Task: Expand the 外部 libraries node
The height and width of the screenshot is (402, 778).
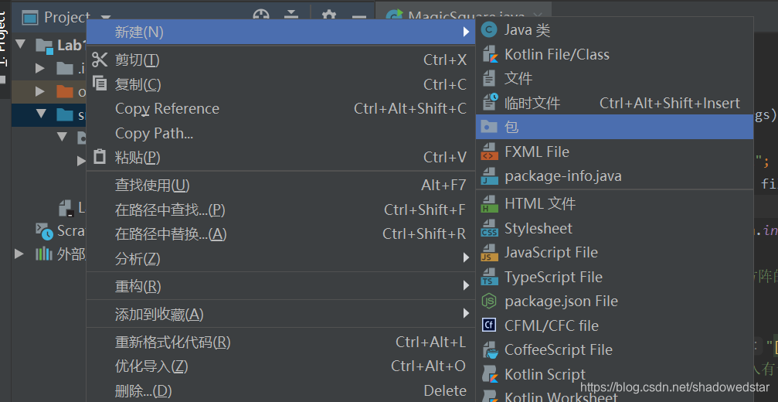Action: (19, 254)
